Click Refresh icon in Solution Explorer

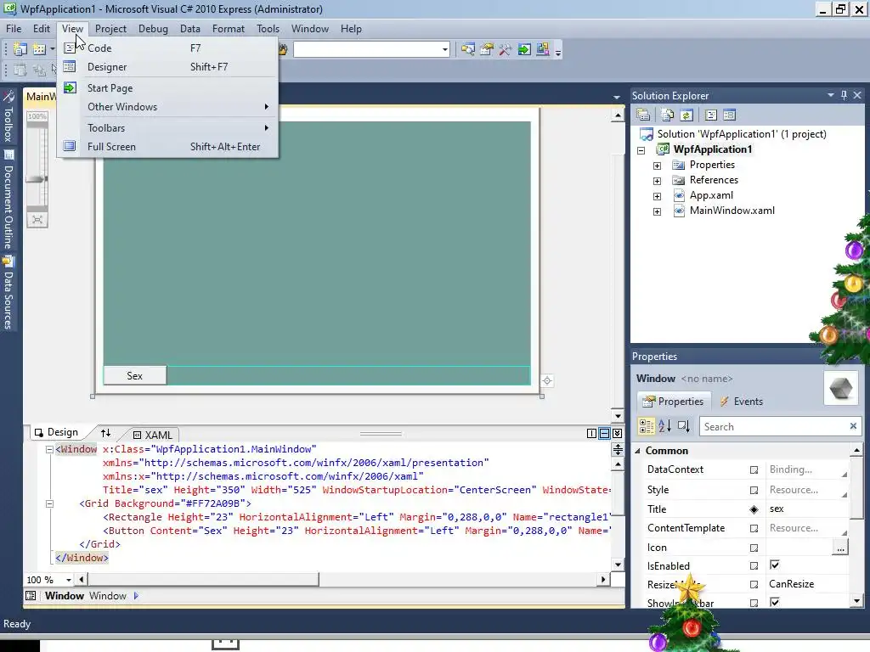click(686, 115)
